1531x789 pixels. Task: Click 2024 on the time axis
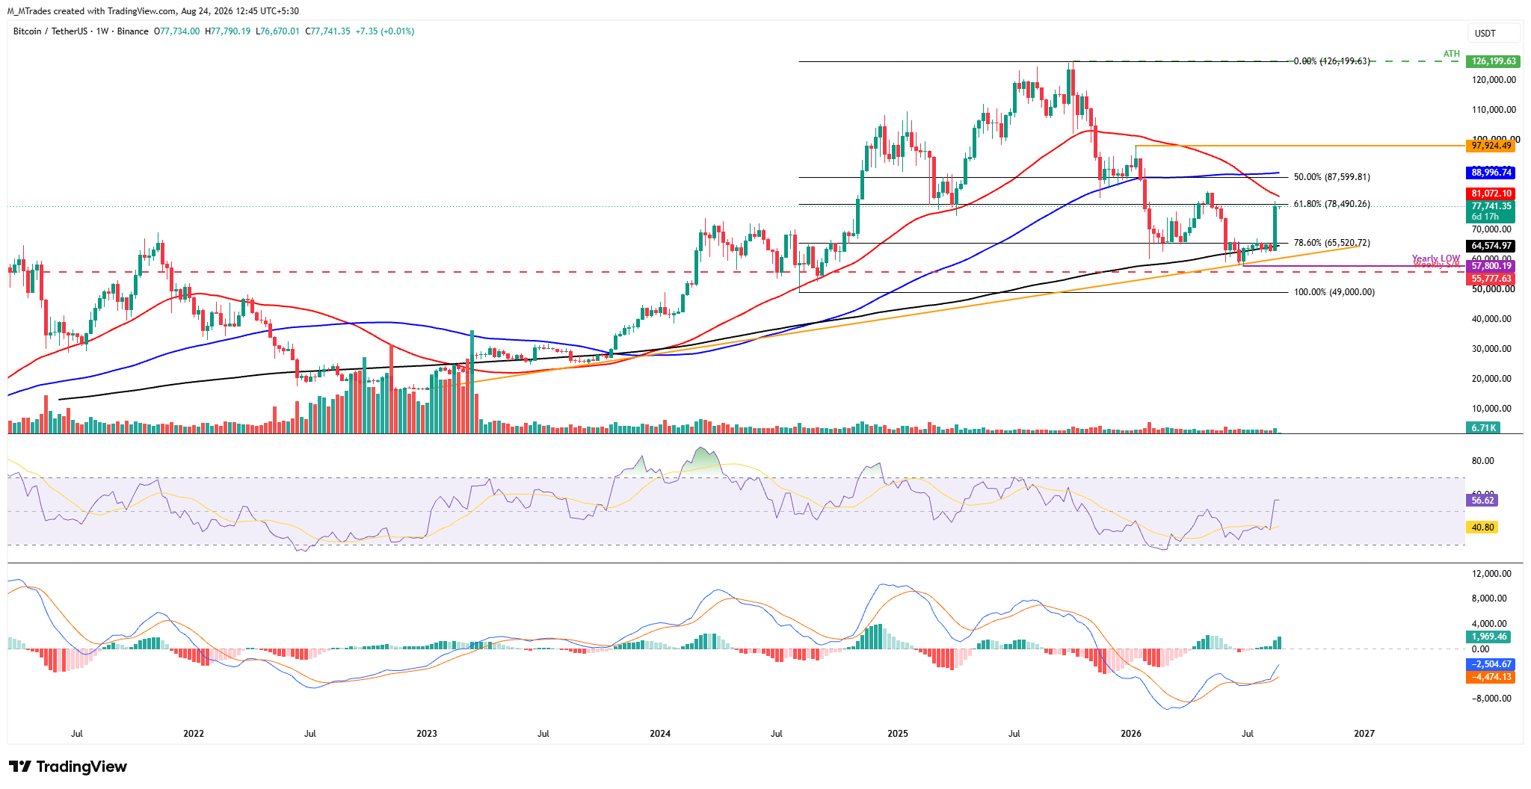tap(660, 734)
